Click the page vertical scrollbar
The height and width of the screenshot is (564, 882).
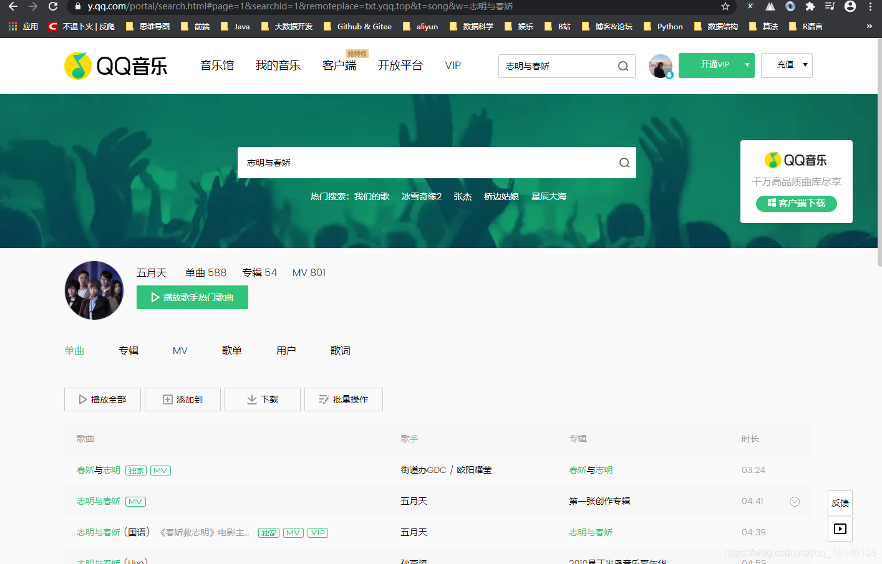click(x=879, y=153)
